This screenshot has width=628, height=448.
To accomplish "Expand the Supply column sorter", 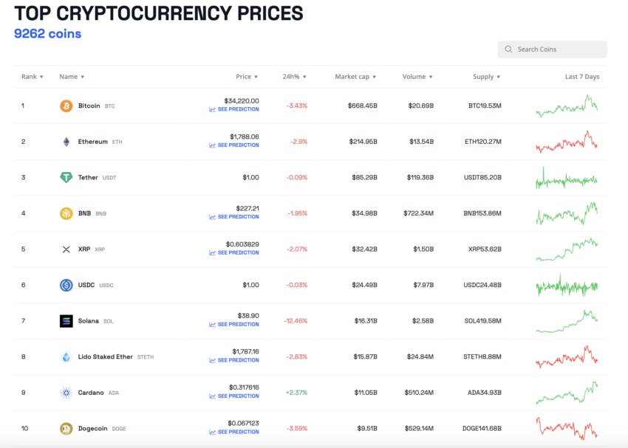I will coord(487,76).
